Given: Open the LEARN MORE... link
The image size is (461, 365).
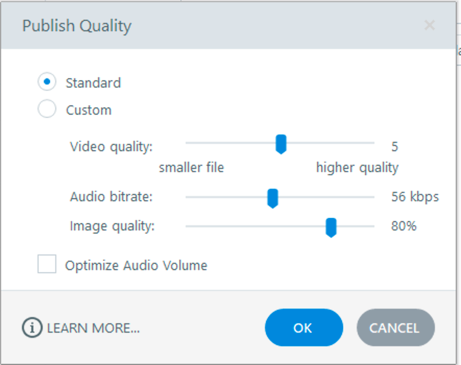Looking at the screenshot, I should 93,328.
